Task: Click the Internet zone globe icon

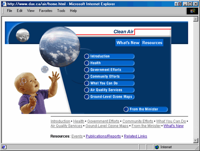Action: click(157, 147)
